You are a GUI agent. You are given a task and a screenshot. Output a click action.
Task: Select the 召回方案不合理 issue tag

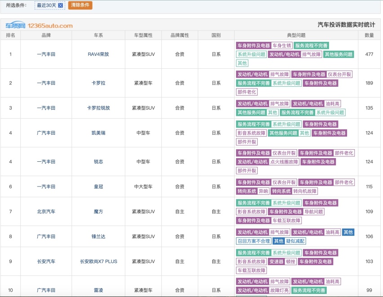pos(254,241)
